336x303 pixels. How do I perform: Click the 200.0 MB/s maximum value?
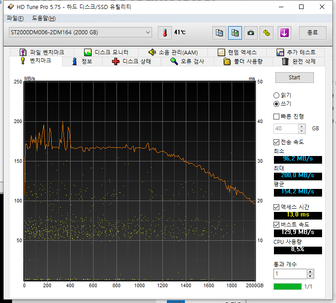coord(298,175)
